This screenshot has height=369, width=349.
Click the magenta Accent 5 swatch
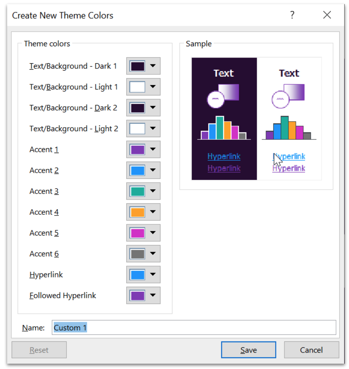(138, 233)
